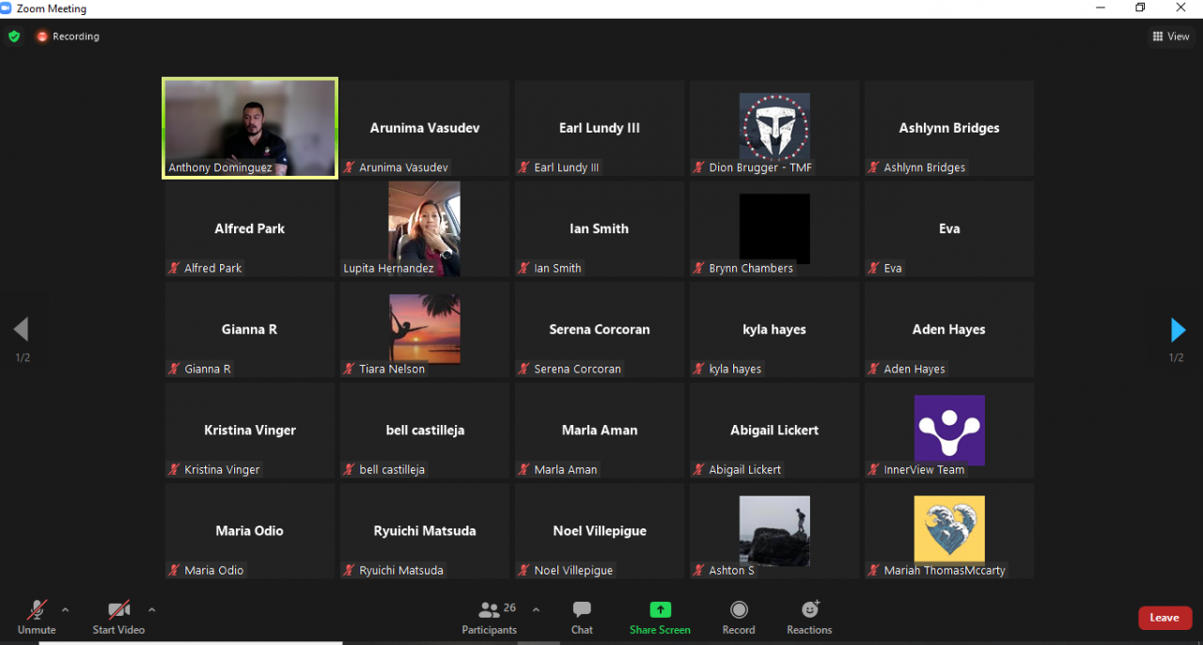The image size is (1203, 645).
Task: Open audio options caret beside Unmute
Action: tap(65, 609)
